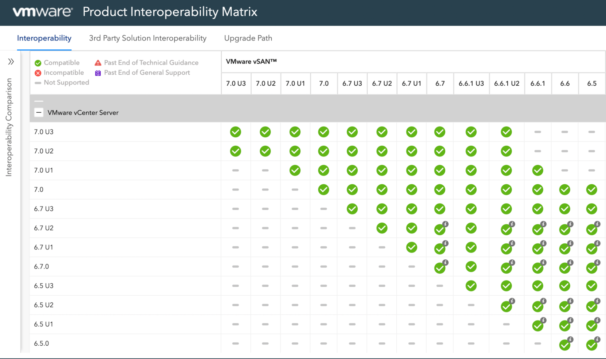
Task: Click compatible checkmark for vCenter 7.0, vSAN 7.0
Action: (323, 189)
